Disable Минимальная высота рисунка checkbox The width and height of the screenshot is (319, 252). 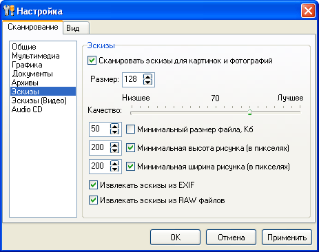[x=130, y=148]
